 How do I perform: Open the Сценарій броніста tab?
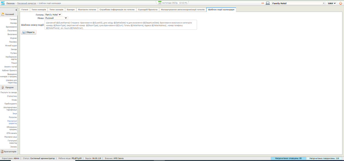point(148,9)
